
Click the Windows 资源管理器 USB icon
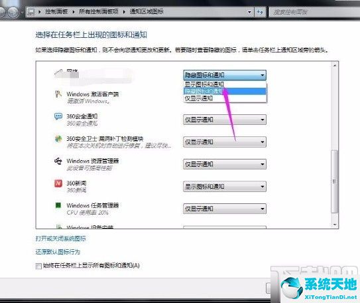[x=58, y=161]
